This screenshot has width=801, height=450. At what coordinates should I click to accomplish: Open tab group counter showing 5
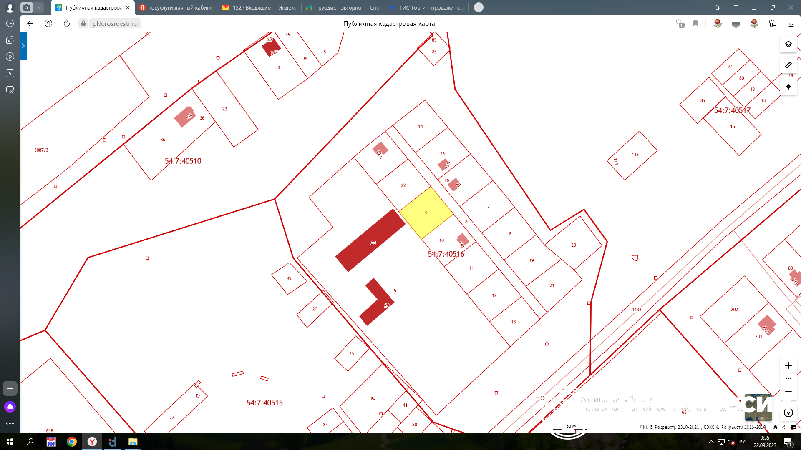pos(27,7)
